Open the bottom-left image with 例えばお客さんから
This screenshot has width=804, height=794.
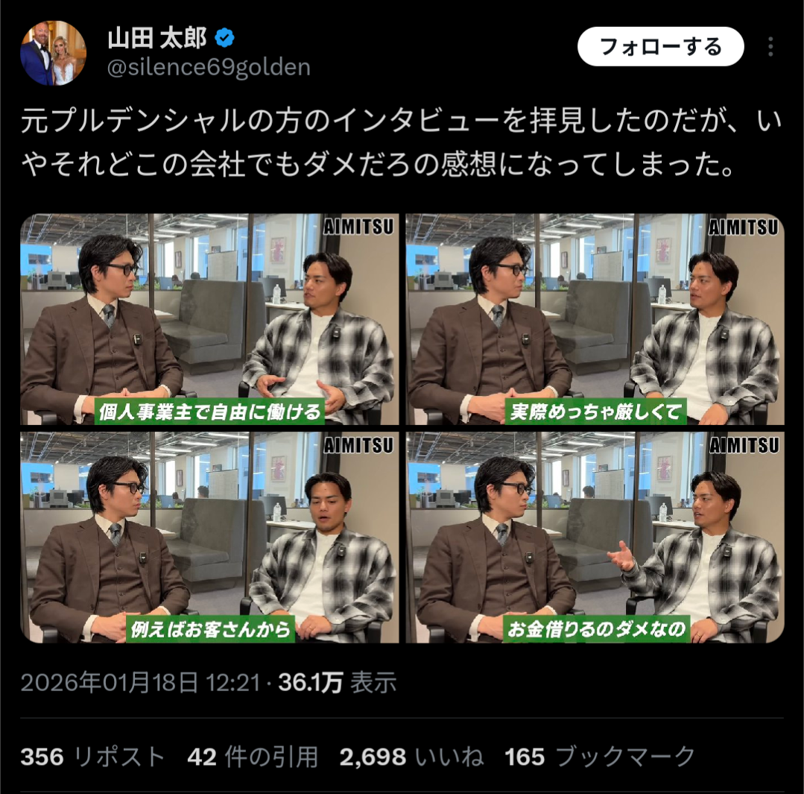[209, 537]
